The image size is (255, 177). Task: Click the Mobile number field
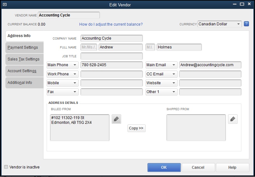(112, 83)
